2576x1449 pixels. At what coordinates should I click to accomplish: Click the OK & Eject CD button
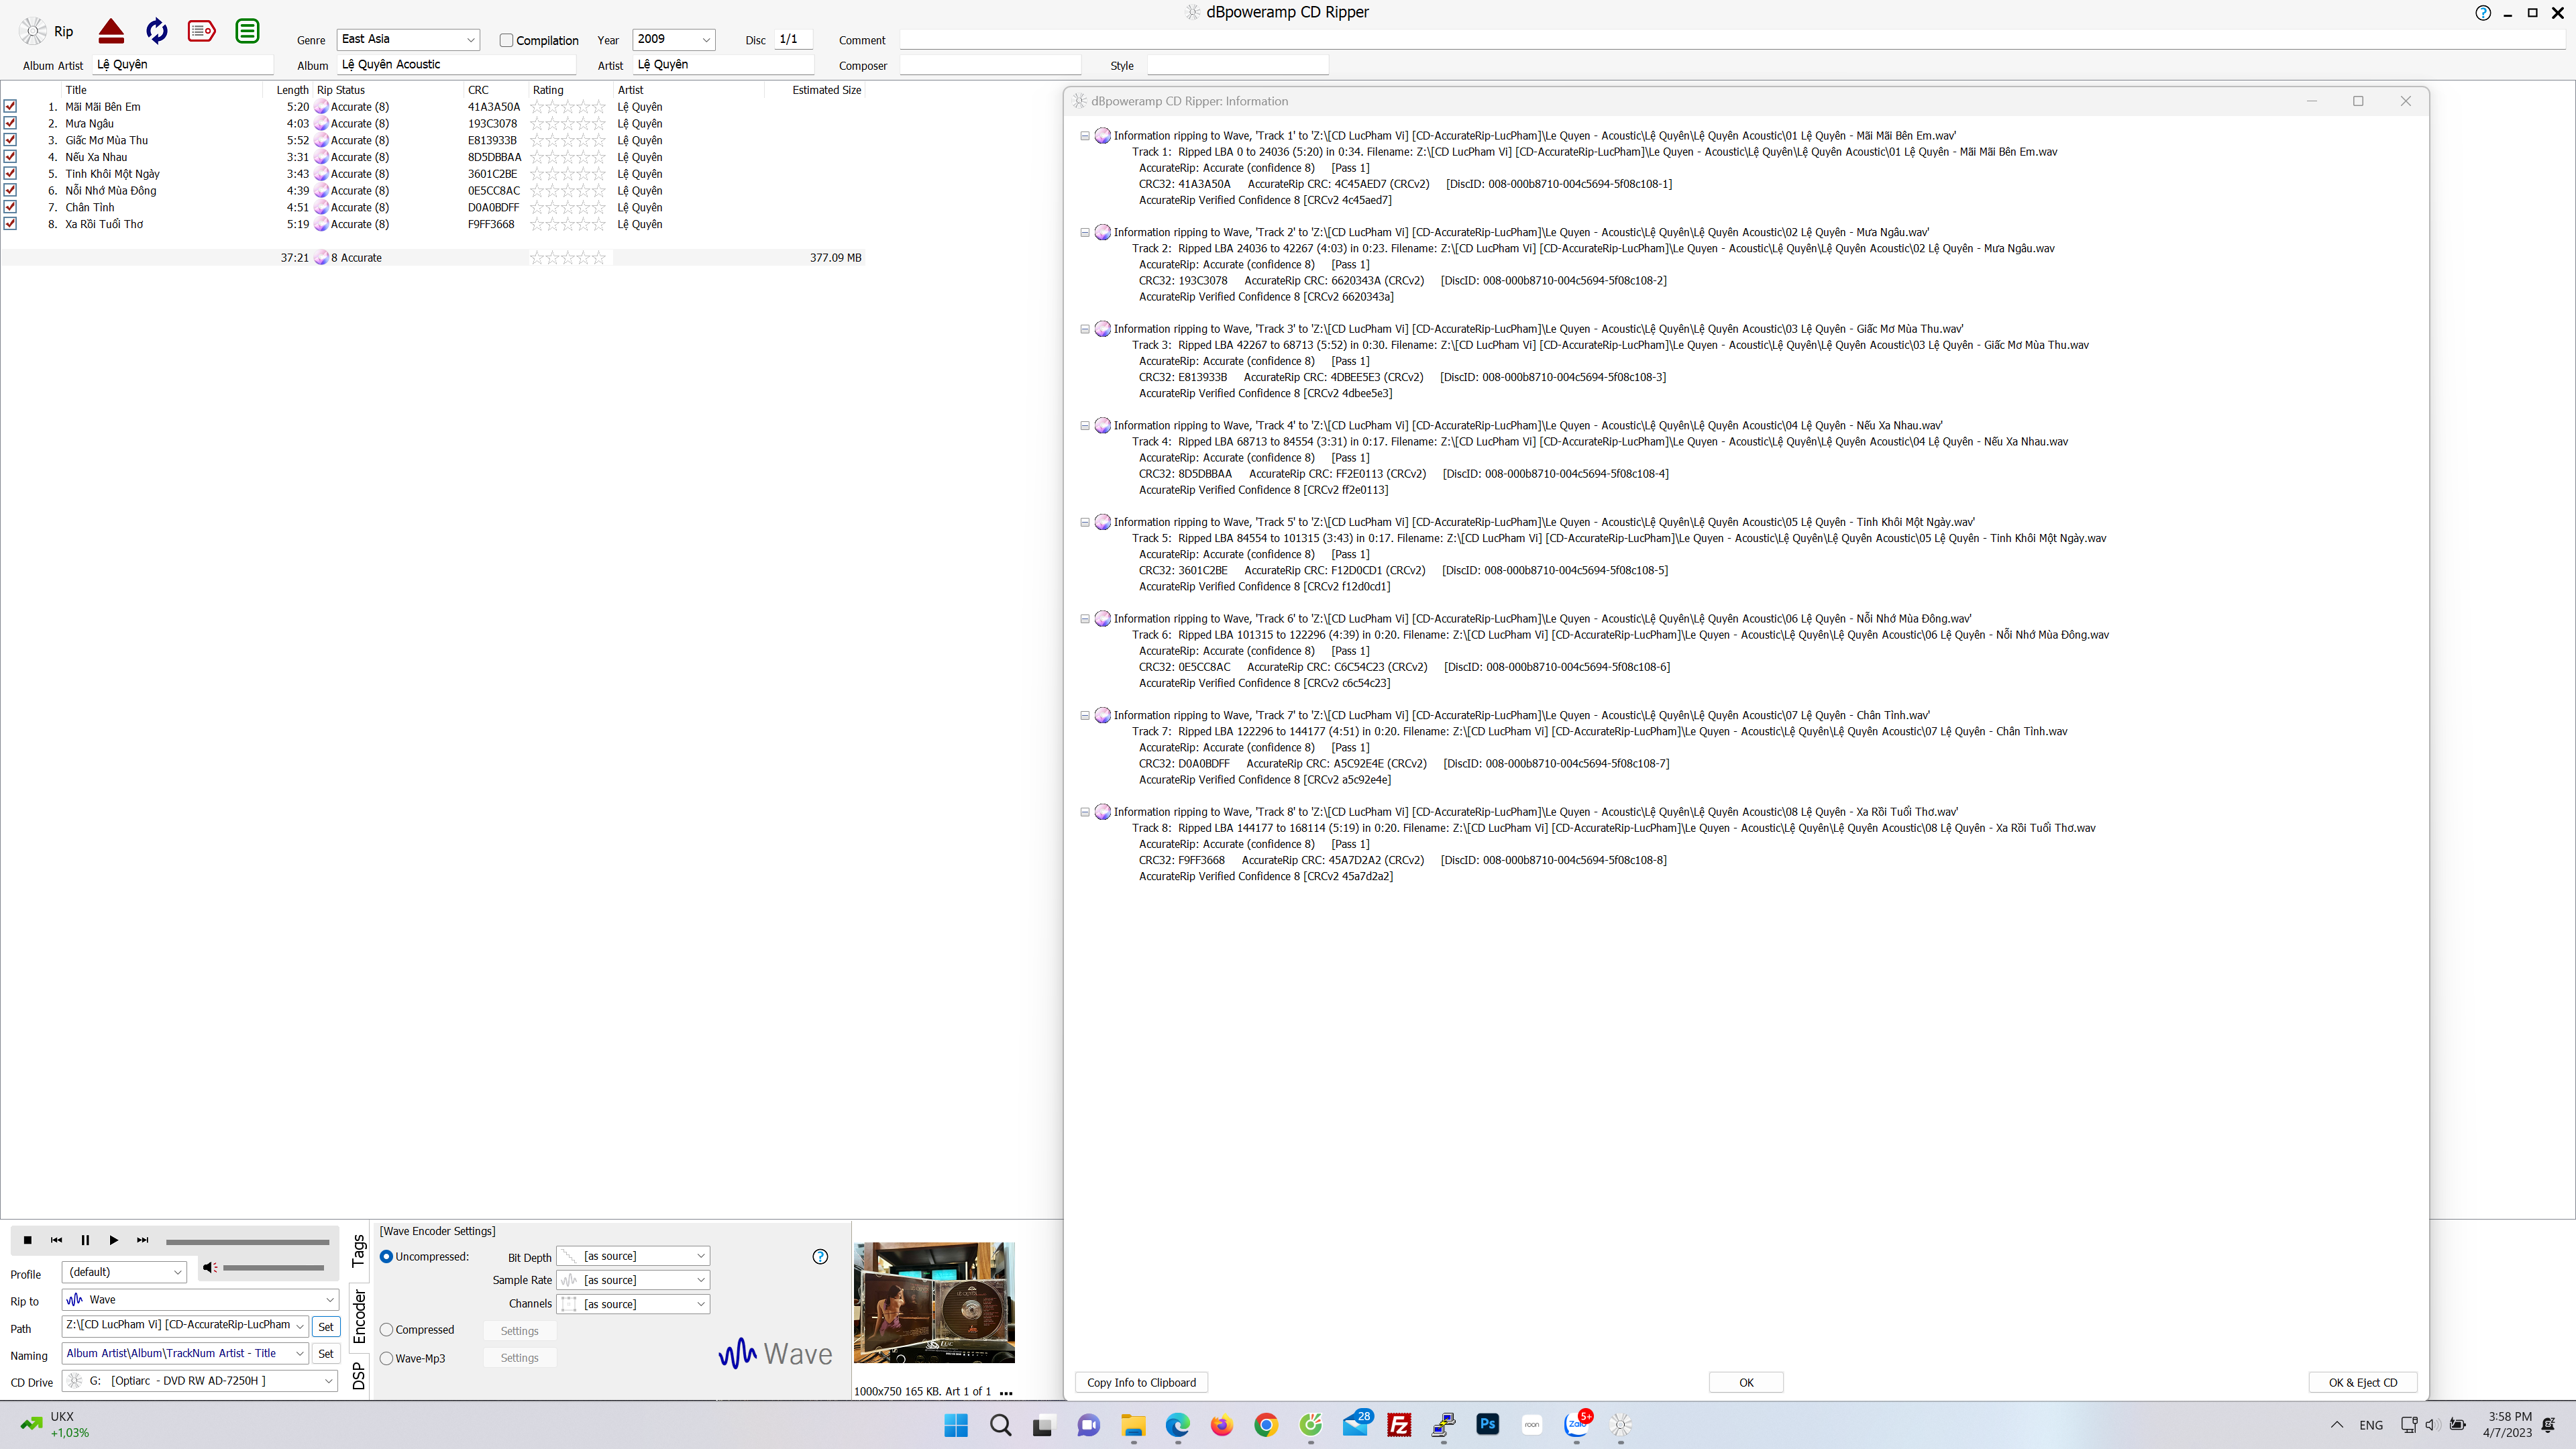(x=2362, y=1383)
